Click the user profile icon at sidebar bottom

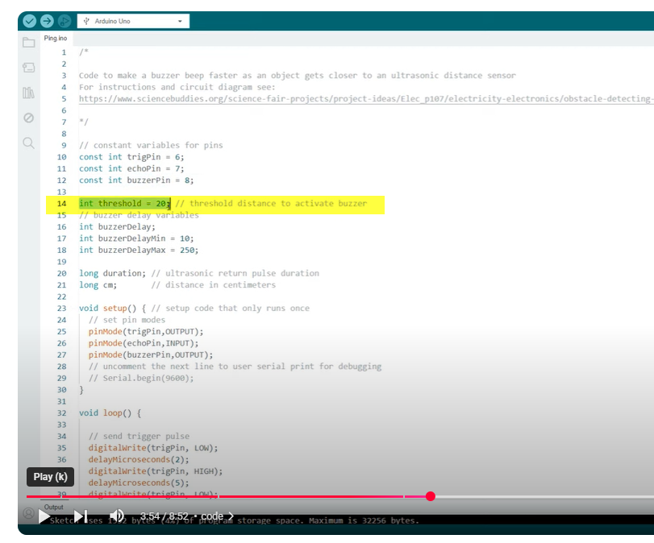pos(28,513)
